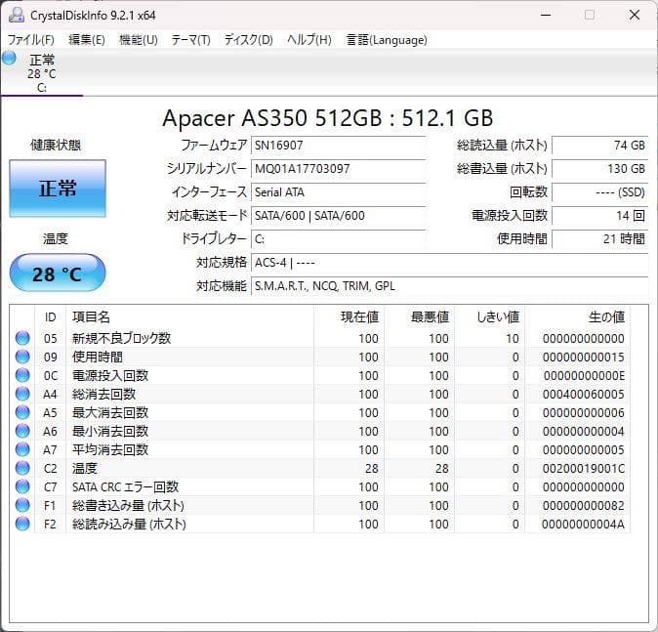
Task: Click the interface field Serial ATA
Action: coord(338,192)
